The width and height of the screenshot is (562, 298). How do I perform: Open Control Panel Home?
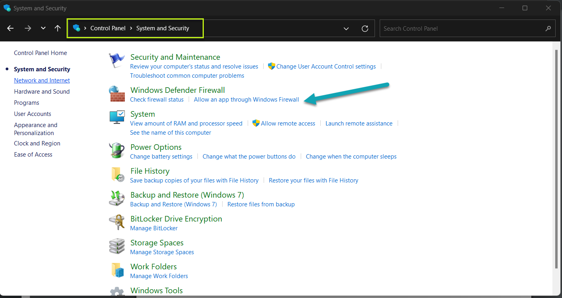(40, 53)
